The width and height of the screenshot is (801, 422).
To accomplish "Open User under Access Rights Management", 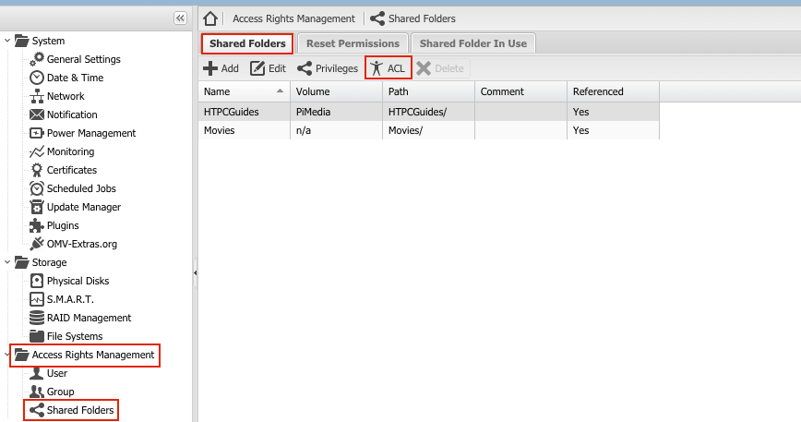I will click(x=56, y=373).
